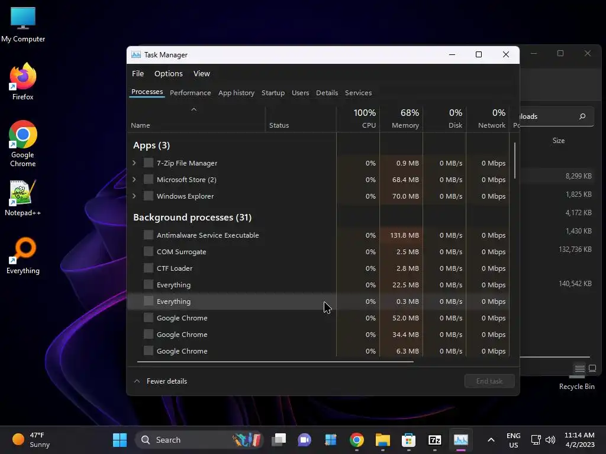Click Task Manager icon on the taskbar
Viewport: 606px width, 454px height.
(460, 440)
